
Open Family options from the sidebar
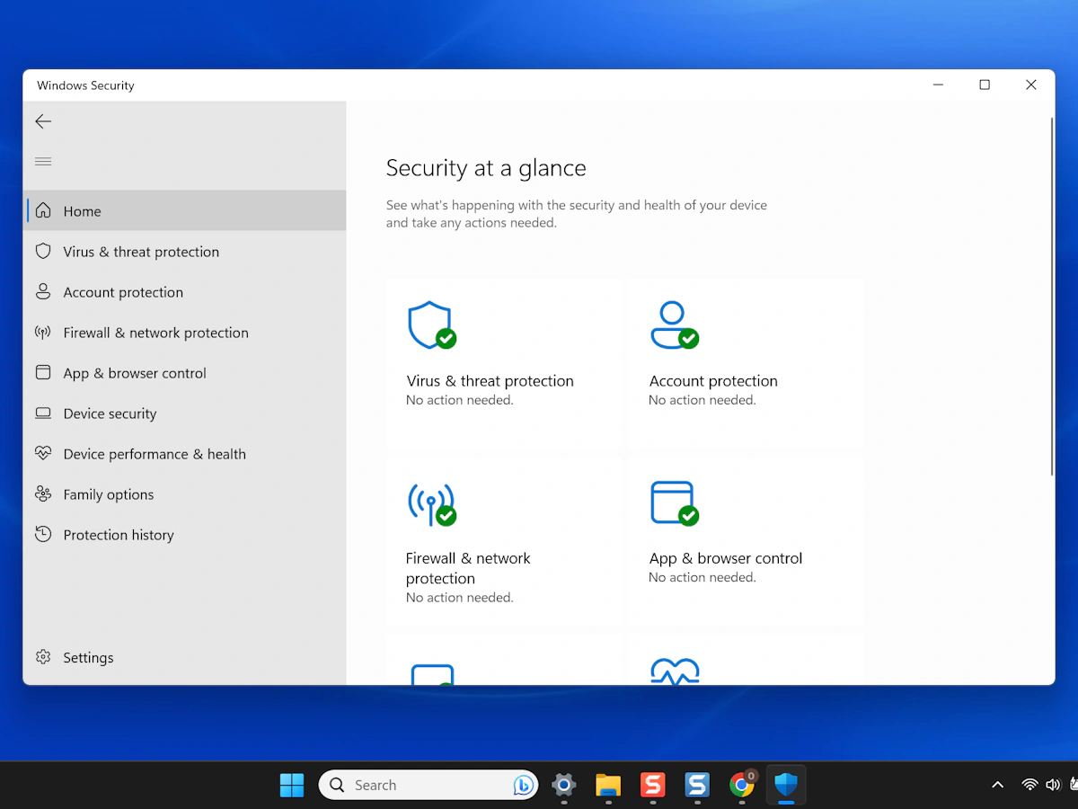coord(108,494)
